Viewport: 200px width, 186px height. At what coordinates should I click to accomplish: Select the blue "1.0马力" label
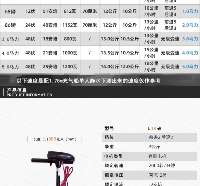point(190,11)
